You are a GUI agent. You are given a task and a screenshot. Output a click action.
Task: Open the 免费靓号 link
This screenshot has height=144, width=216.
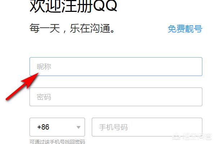coord(185,29)
